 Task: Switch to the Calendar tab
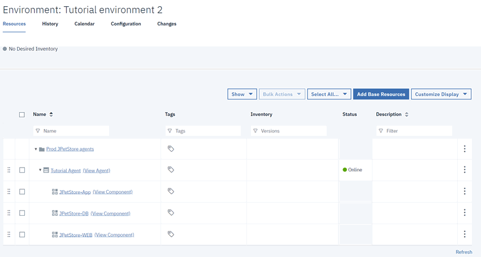click(x=84, y=24)
